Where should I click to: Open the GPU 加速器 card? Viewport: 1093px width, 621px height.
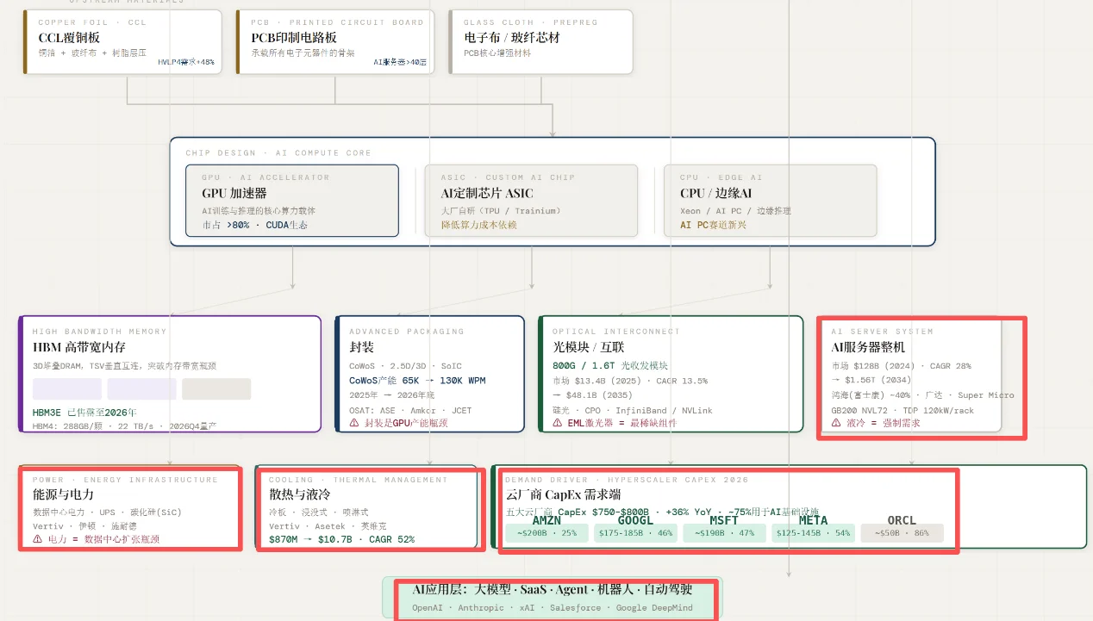pos(292,201)
